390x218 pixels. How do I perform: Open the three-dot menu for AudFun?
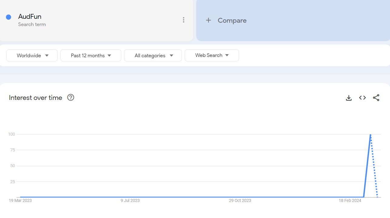pyautogui.click(x=183, y=20)
